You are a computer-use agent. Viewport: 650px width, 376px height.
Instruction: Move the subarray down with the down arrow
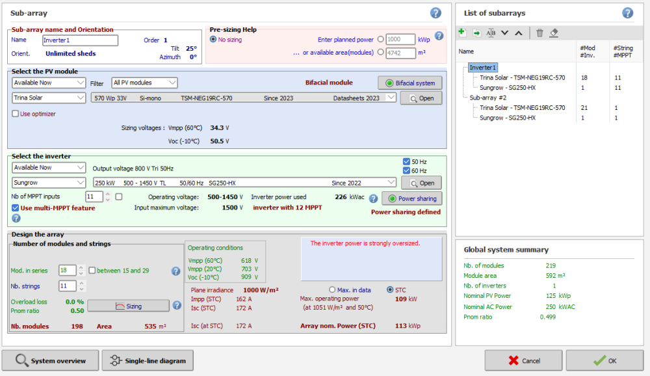(x=505, y=33)
